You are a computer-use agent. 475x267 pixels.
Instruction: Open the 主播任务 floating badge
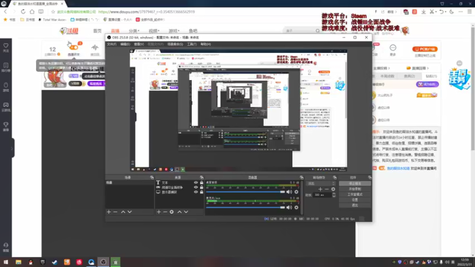click(459, 78)
